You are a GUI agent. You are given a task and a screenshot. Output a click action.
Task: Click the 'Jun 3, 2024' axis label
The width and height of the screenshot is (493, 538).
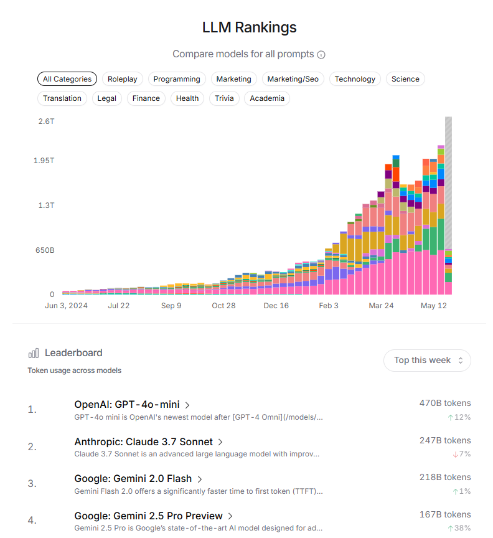pyautogui.click(x=66, y=306)
